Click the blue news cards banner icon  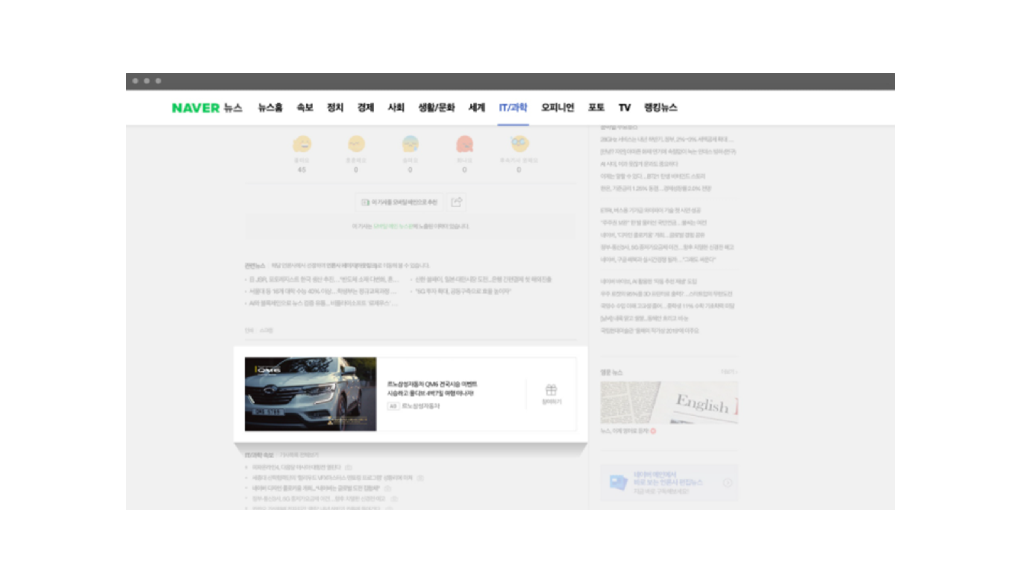[x=618, y=482]
